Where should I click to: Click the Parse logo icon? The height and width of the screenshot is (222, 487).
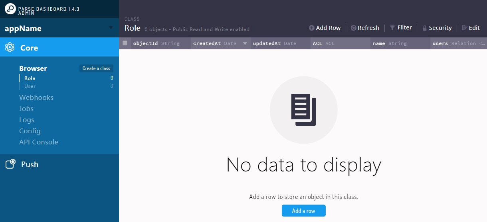(x=10, y=9)
